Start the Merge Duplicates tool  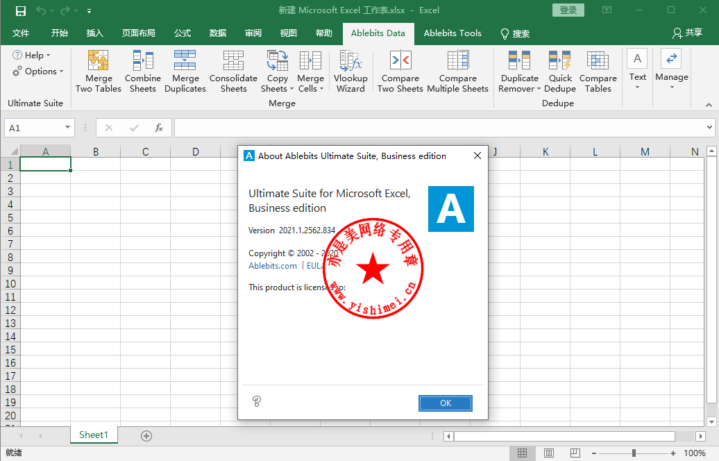[x=185, y=72]
